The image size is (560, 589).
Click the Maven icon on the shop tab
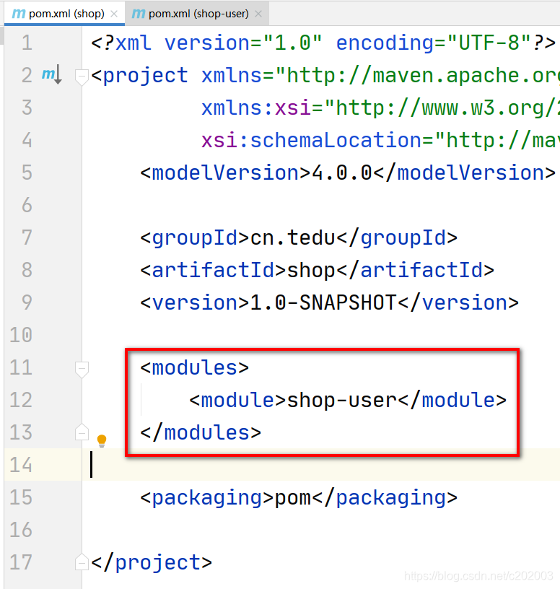tap(19, 14)
